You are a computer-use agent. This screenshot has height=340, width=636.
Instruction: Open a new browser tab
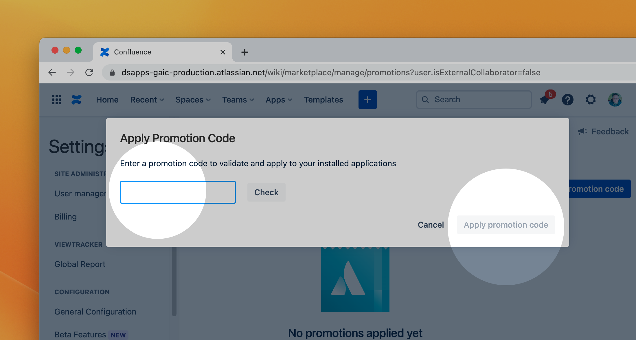(245, 52)
